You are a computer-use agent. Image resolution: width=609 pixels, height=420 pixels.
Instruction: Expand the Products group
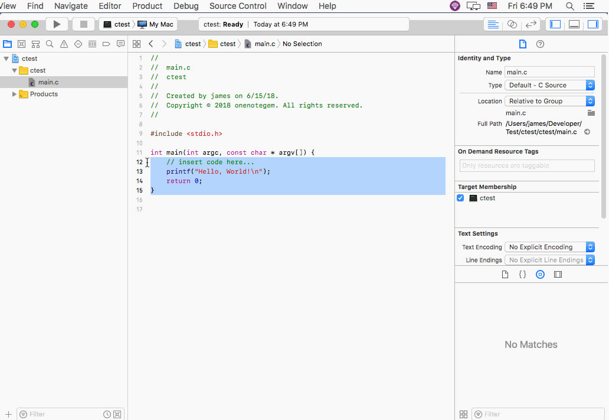(14, 93)
